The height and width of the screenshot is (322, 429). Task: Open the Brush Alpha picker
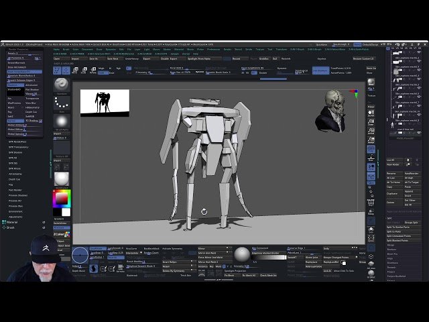coord(62,121)
